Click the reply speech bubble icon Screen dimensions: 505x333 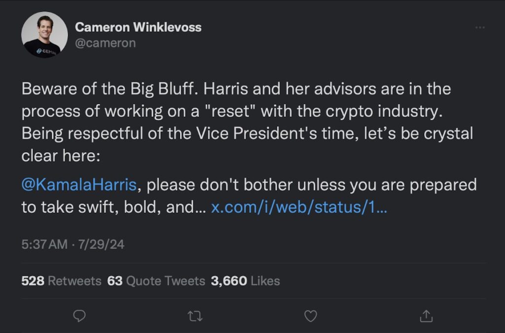click(x=79, y=316)
